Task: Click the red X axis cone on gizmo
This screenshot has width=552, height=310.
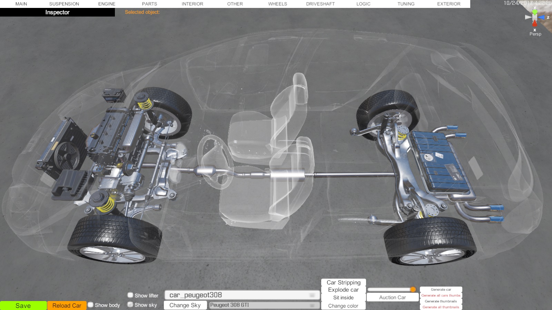Action: pyautogui.click(x=535, y=23)
